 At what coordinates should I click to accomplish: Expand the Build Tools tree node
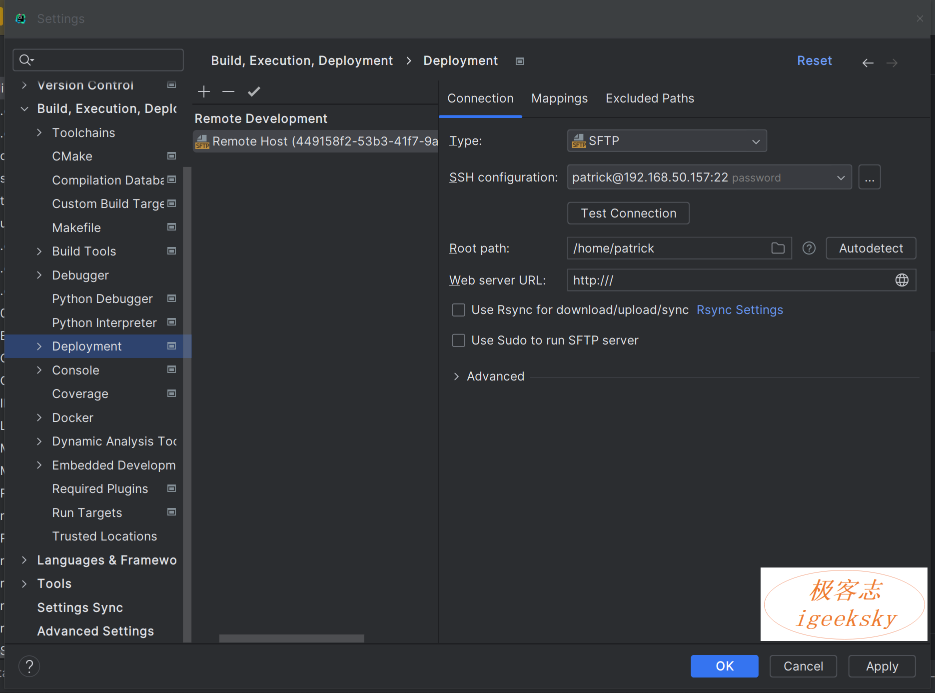[x=39, y=251]
